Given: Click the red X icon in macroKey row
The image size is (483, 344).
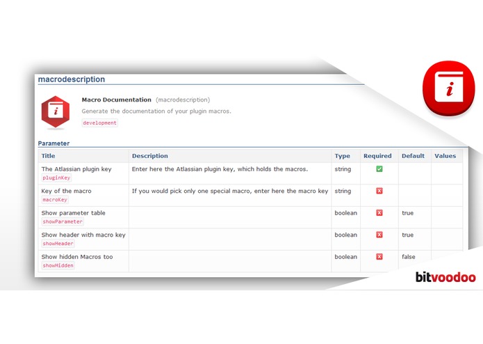Looking at the screenshot, I should click(x=379, y=191).
